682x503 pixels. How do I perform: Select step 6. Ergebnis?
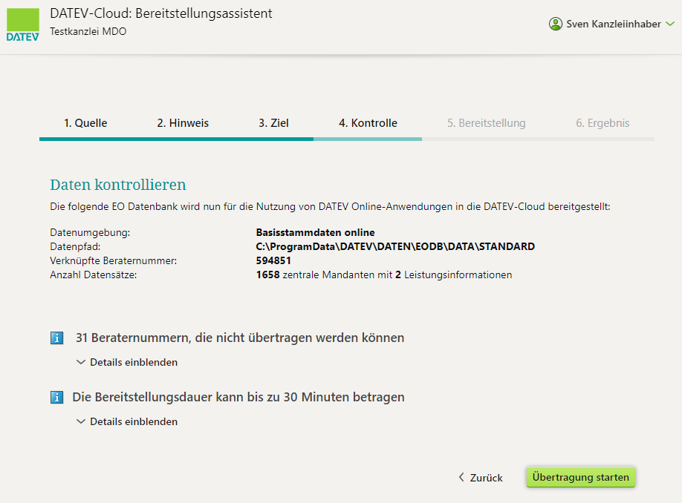coord(603,123)
